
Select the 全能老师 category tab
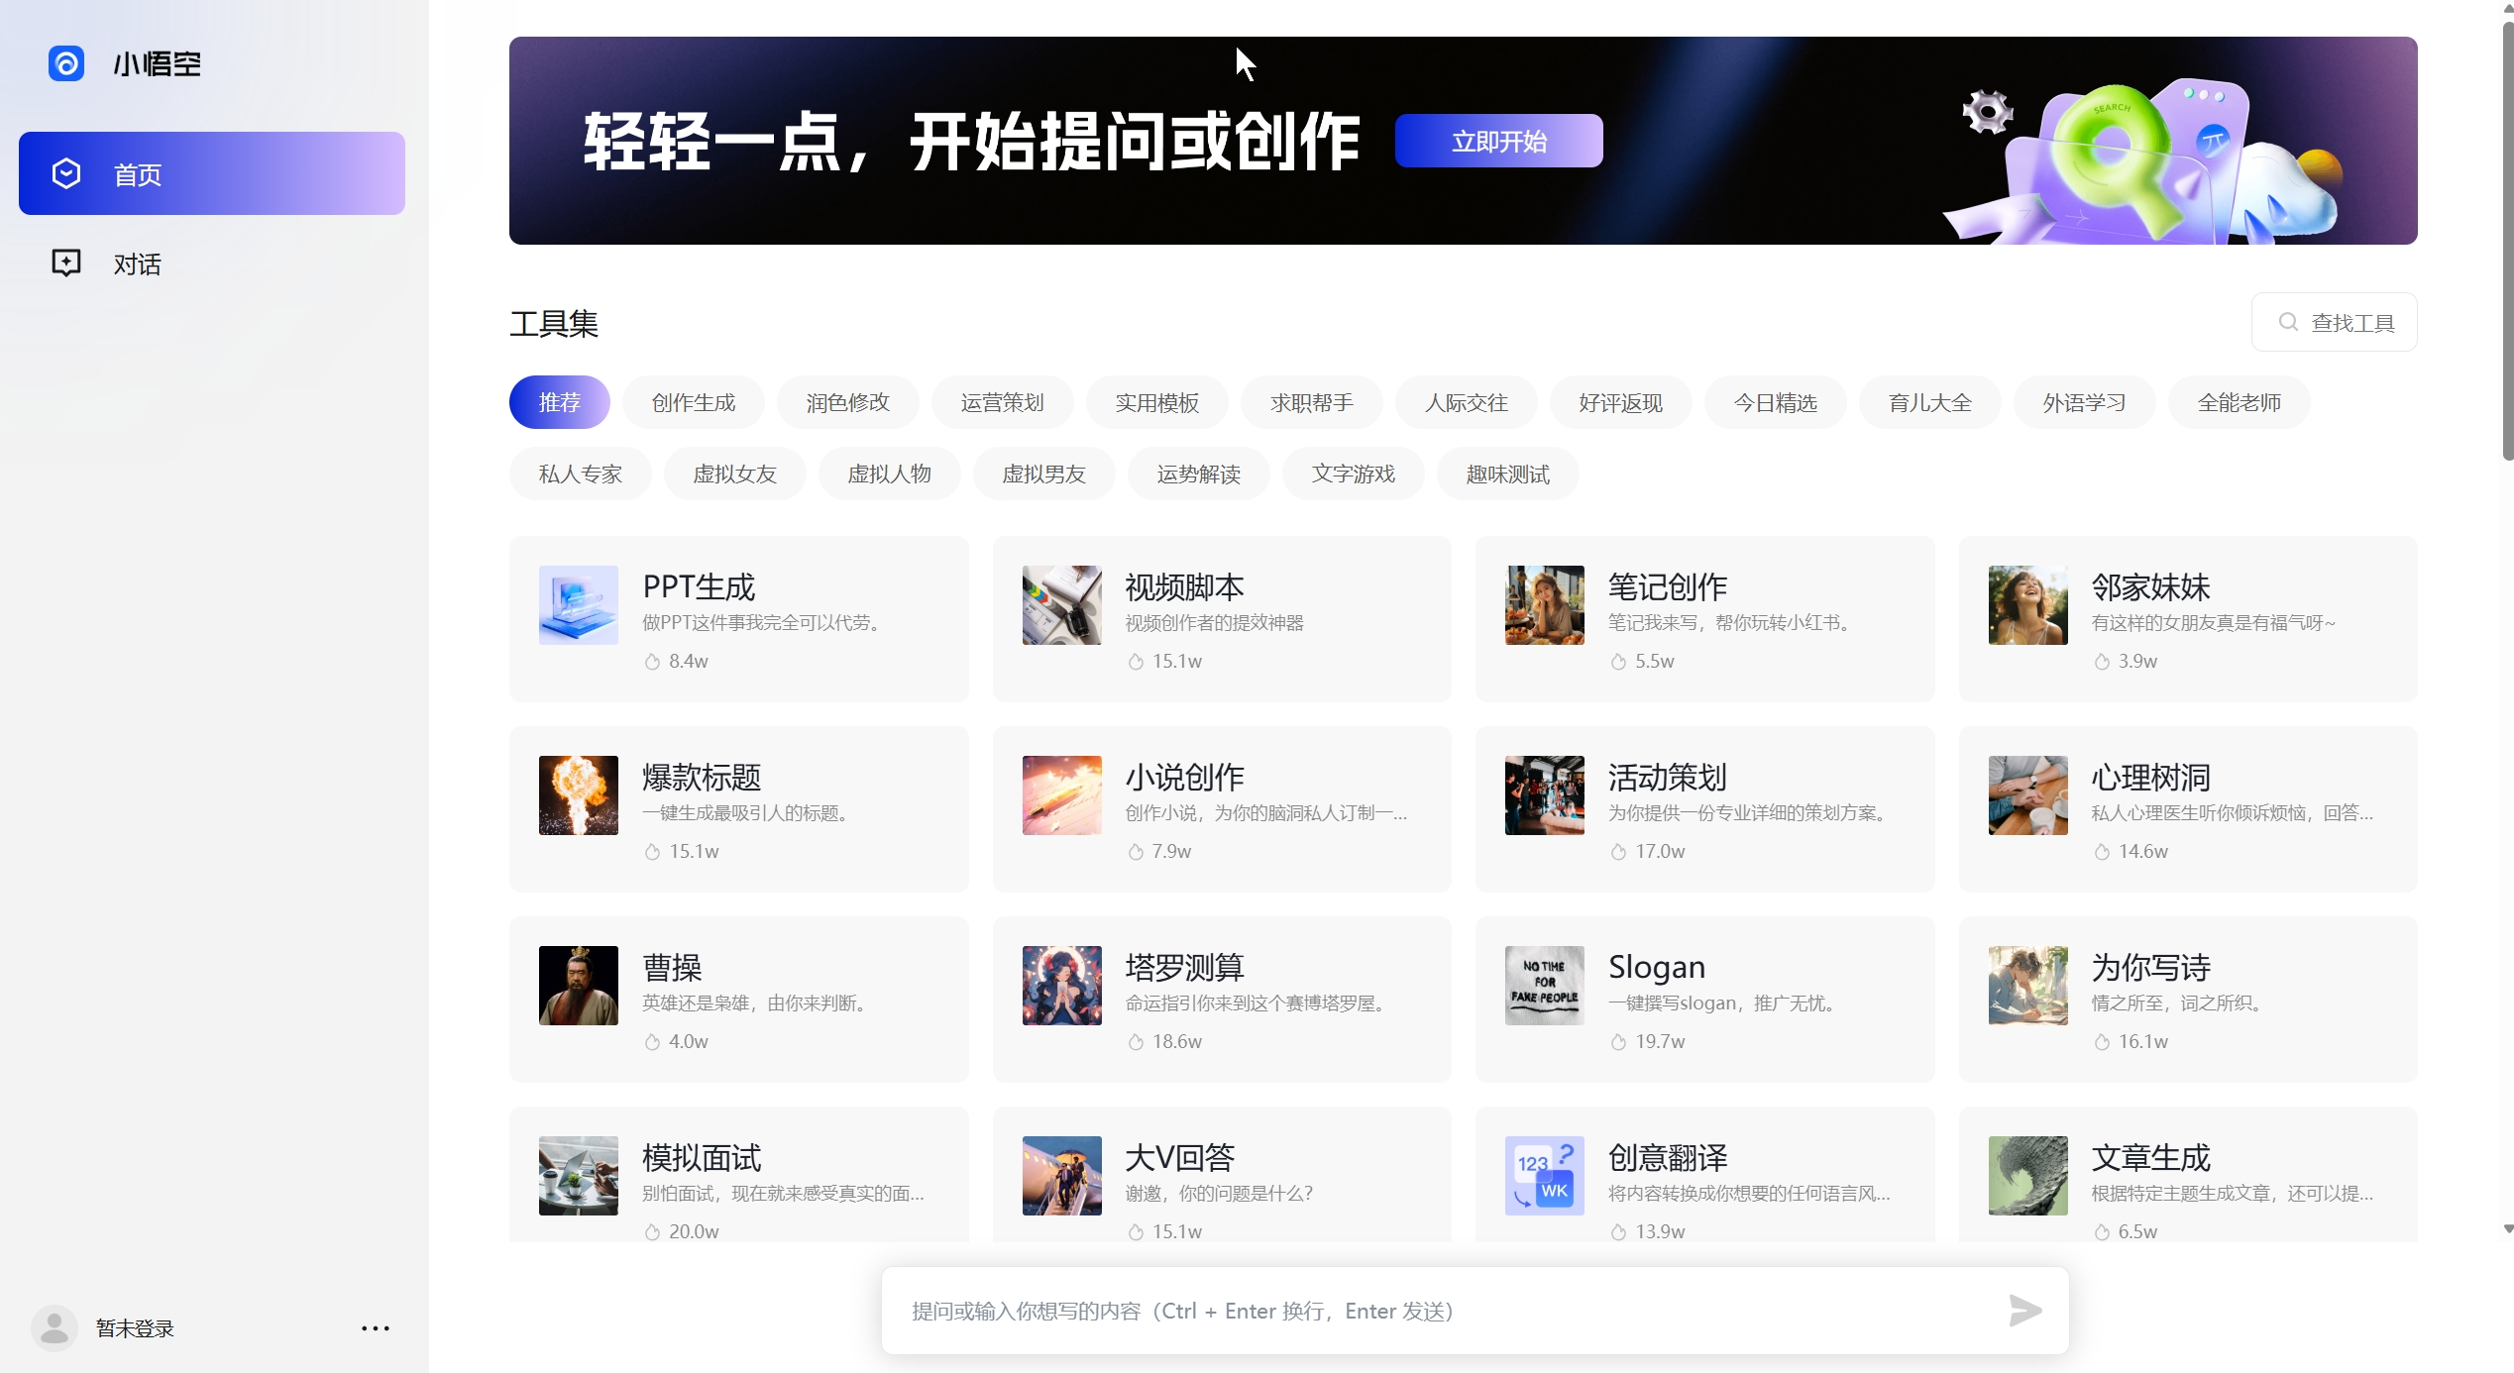point(2240,403)
